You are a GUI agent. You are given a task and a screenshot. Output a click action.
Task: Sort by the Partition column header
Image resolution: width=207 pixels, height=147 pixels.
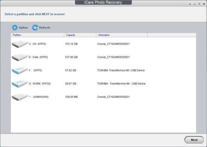click(x=37, y=35)
